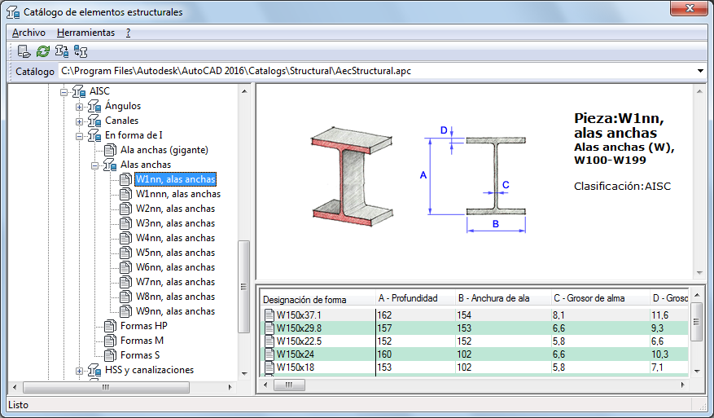714x418 pixels.
Task: Open the Archivo menu
Action: click(x=28, y=33)
